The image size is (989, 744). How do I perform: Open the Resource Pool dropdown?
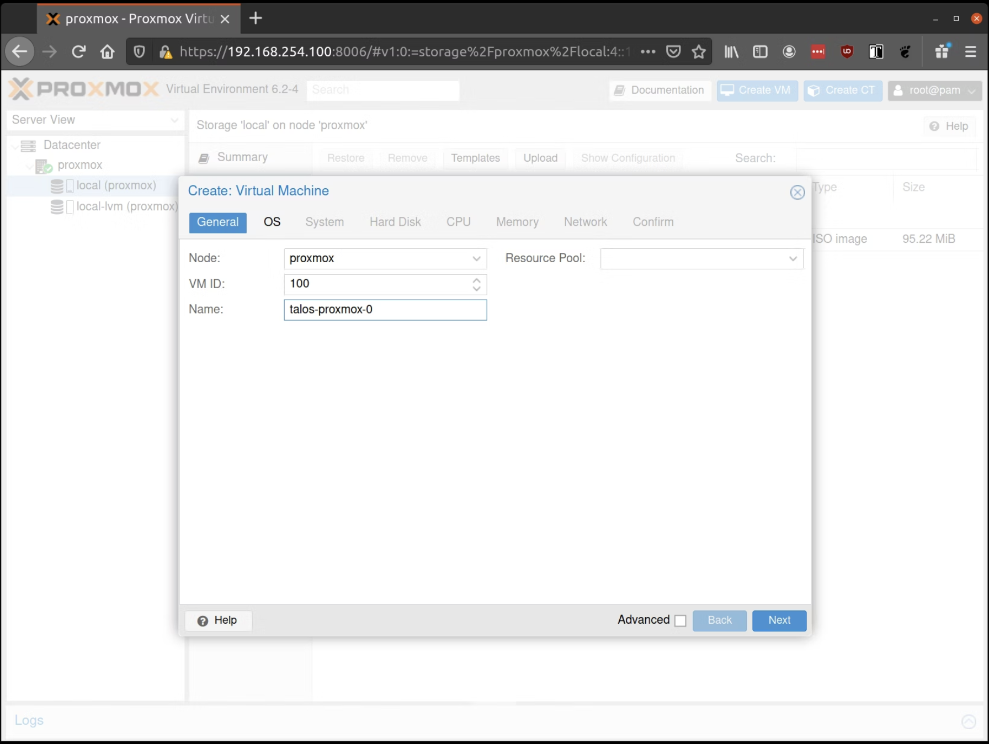coord(793,259)
